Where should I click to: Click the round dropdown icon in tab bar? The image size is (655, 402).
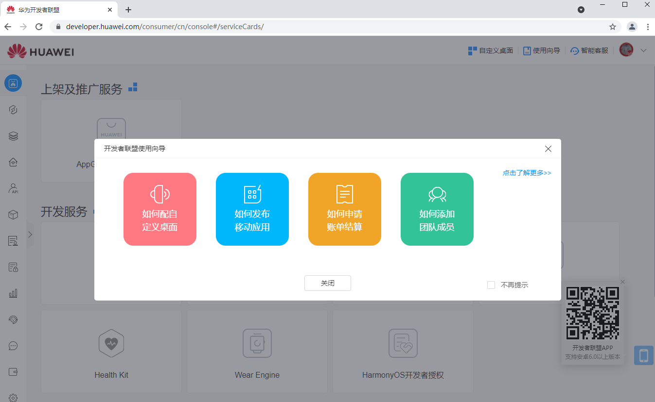[581, 10]
